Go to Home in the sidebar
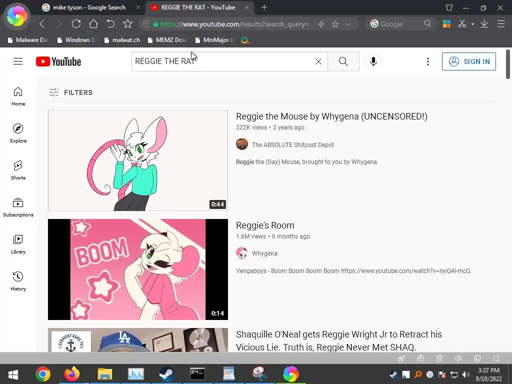This screenshot has width=512, height=384. [x=18, y=96]
